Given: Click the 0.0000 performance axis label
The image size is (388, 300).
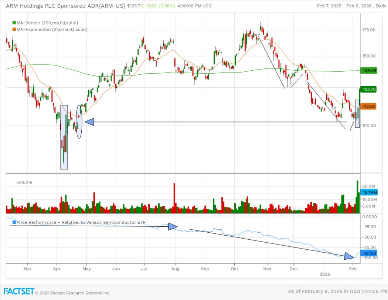Looking at the screenshot, I should pos(370,217).
